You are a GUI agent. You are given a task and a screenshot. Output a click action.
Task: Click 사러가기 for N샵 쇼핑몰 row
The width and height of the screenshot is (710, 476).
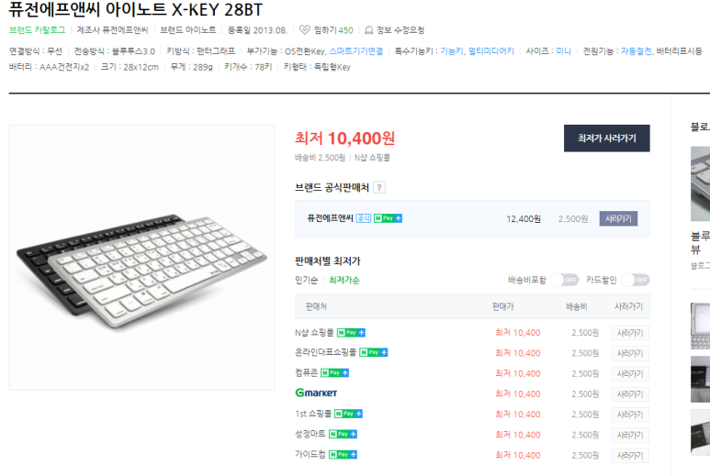(630, 333)
